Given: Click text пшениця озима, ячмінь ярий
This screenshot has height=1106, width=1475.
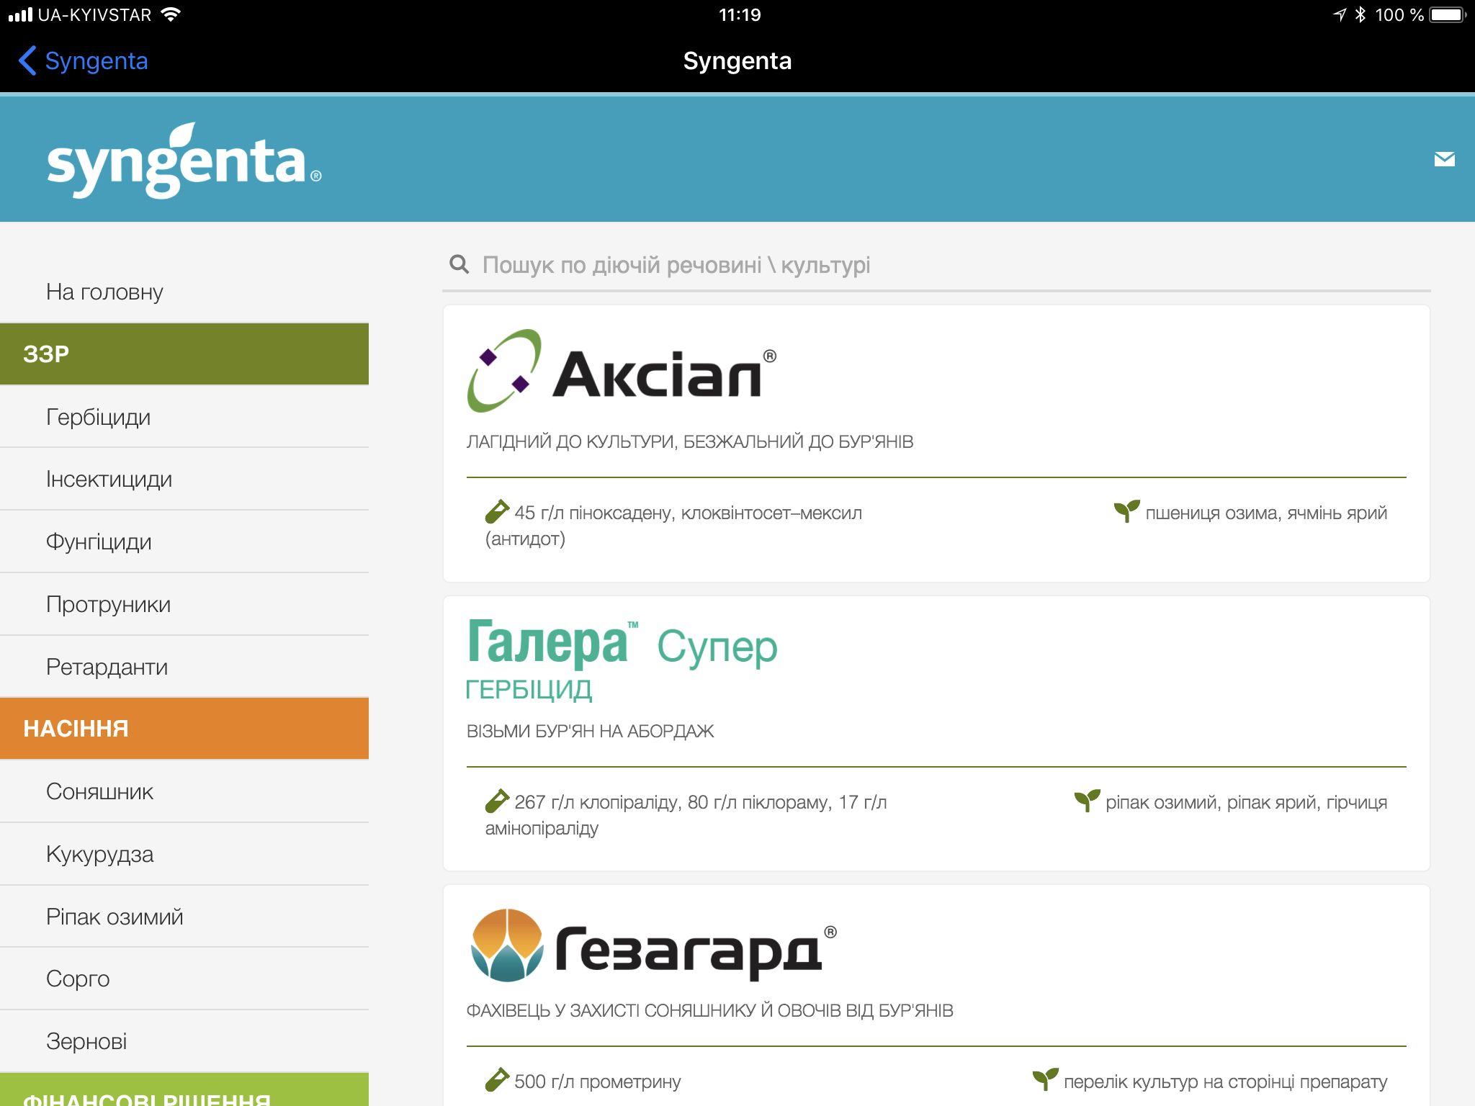Looking at the screenshot, I should 1266,513.
